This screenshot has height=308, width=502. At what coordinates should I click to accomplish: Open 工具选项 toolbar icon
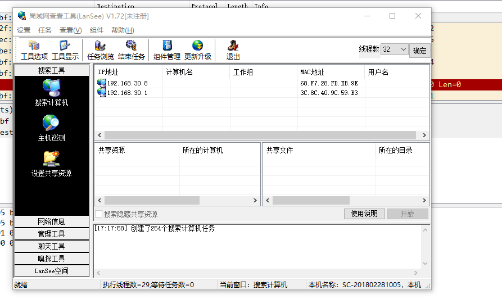point(34,50)
